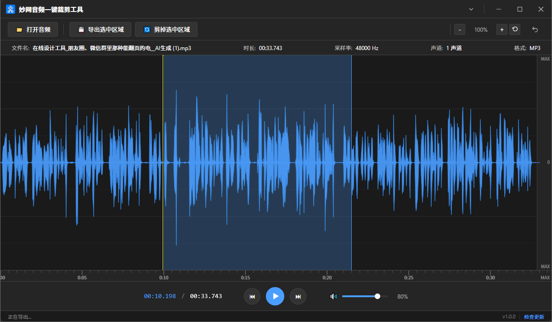Click the current time 00:10.198

tap(160, 296)
